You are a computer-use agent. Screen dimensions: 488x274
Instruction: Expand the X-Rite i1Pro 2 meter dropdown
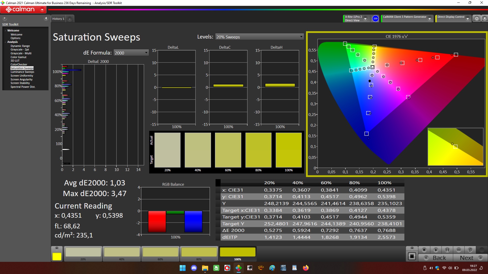tap(365, 19)
